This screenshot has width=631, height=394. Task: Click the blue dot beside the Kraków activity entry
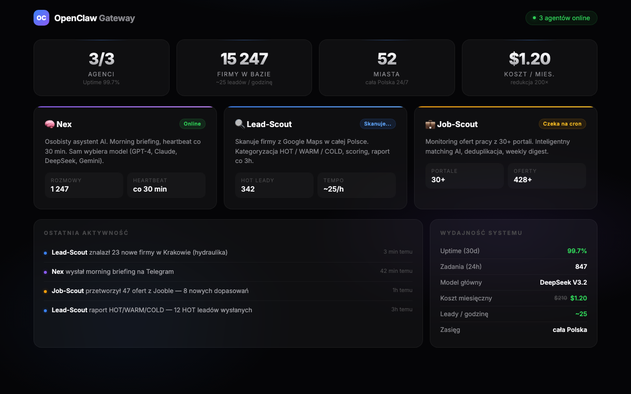[x=45, y=252]
